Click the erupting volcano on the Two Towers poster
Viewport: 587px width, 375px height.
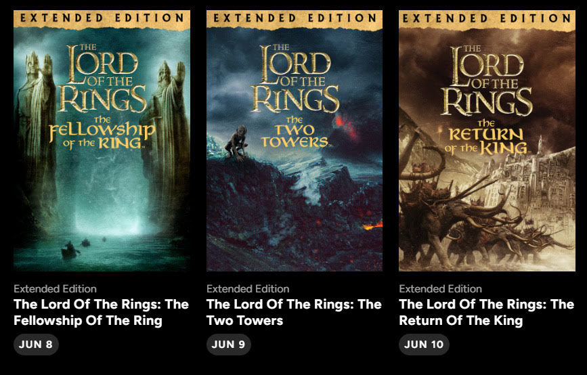coord(346,127)
